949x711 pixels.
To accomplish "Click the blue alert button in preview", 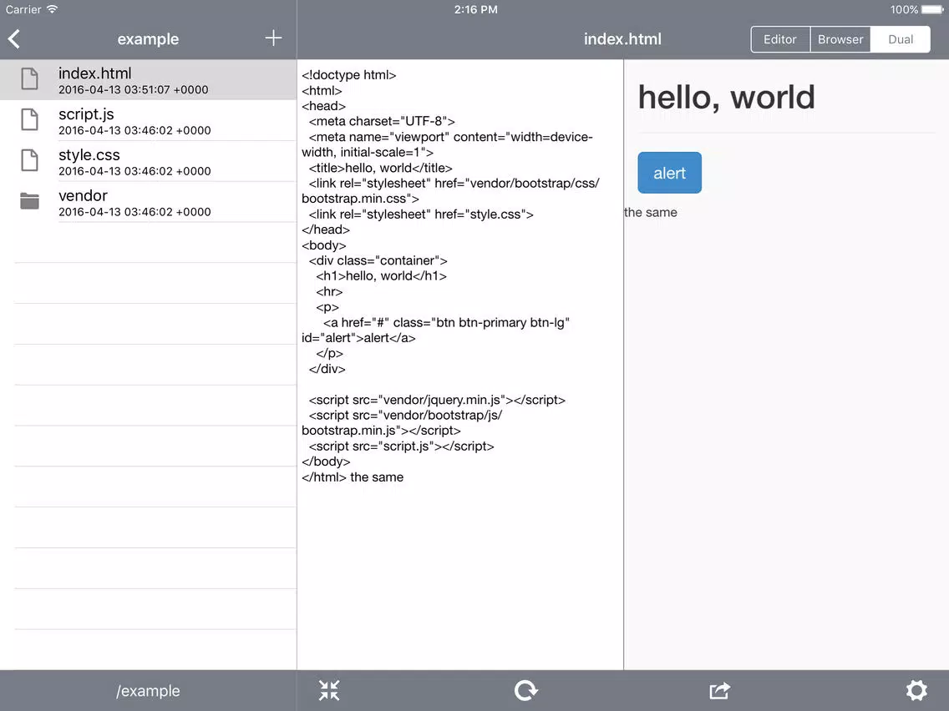I will [669, 173].
